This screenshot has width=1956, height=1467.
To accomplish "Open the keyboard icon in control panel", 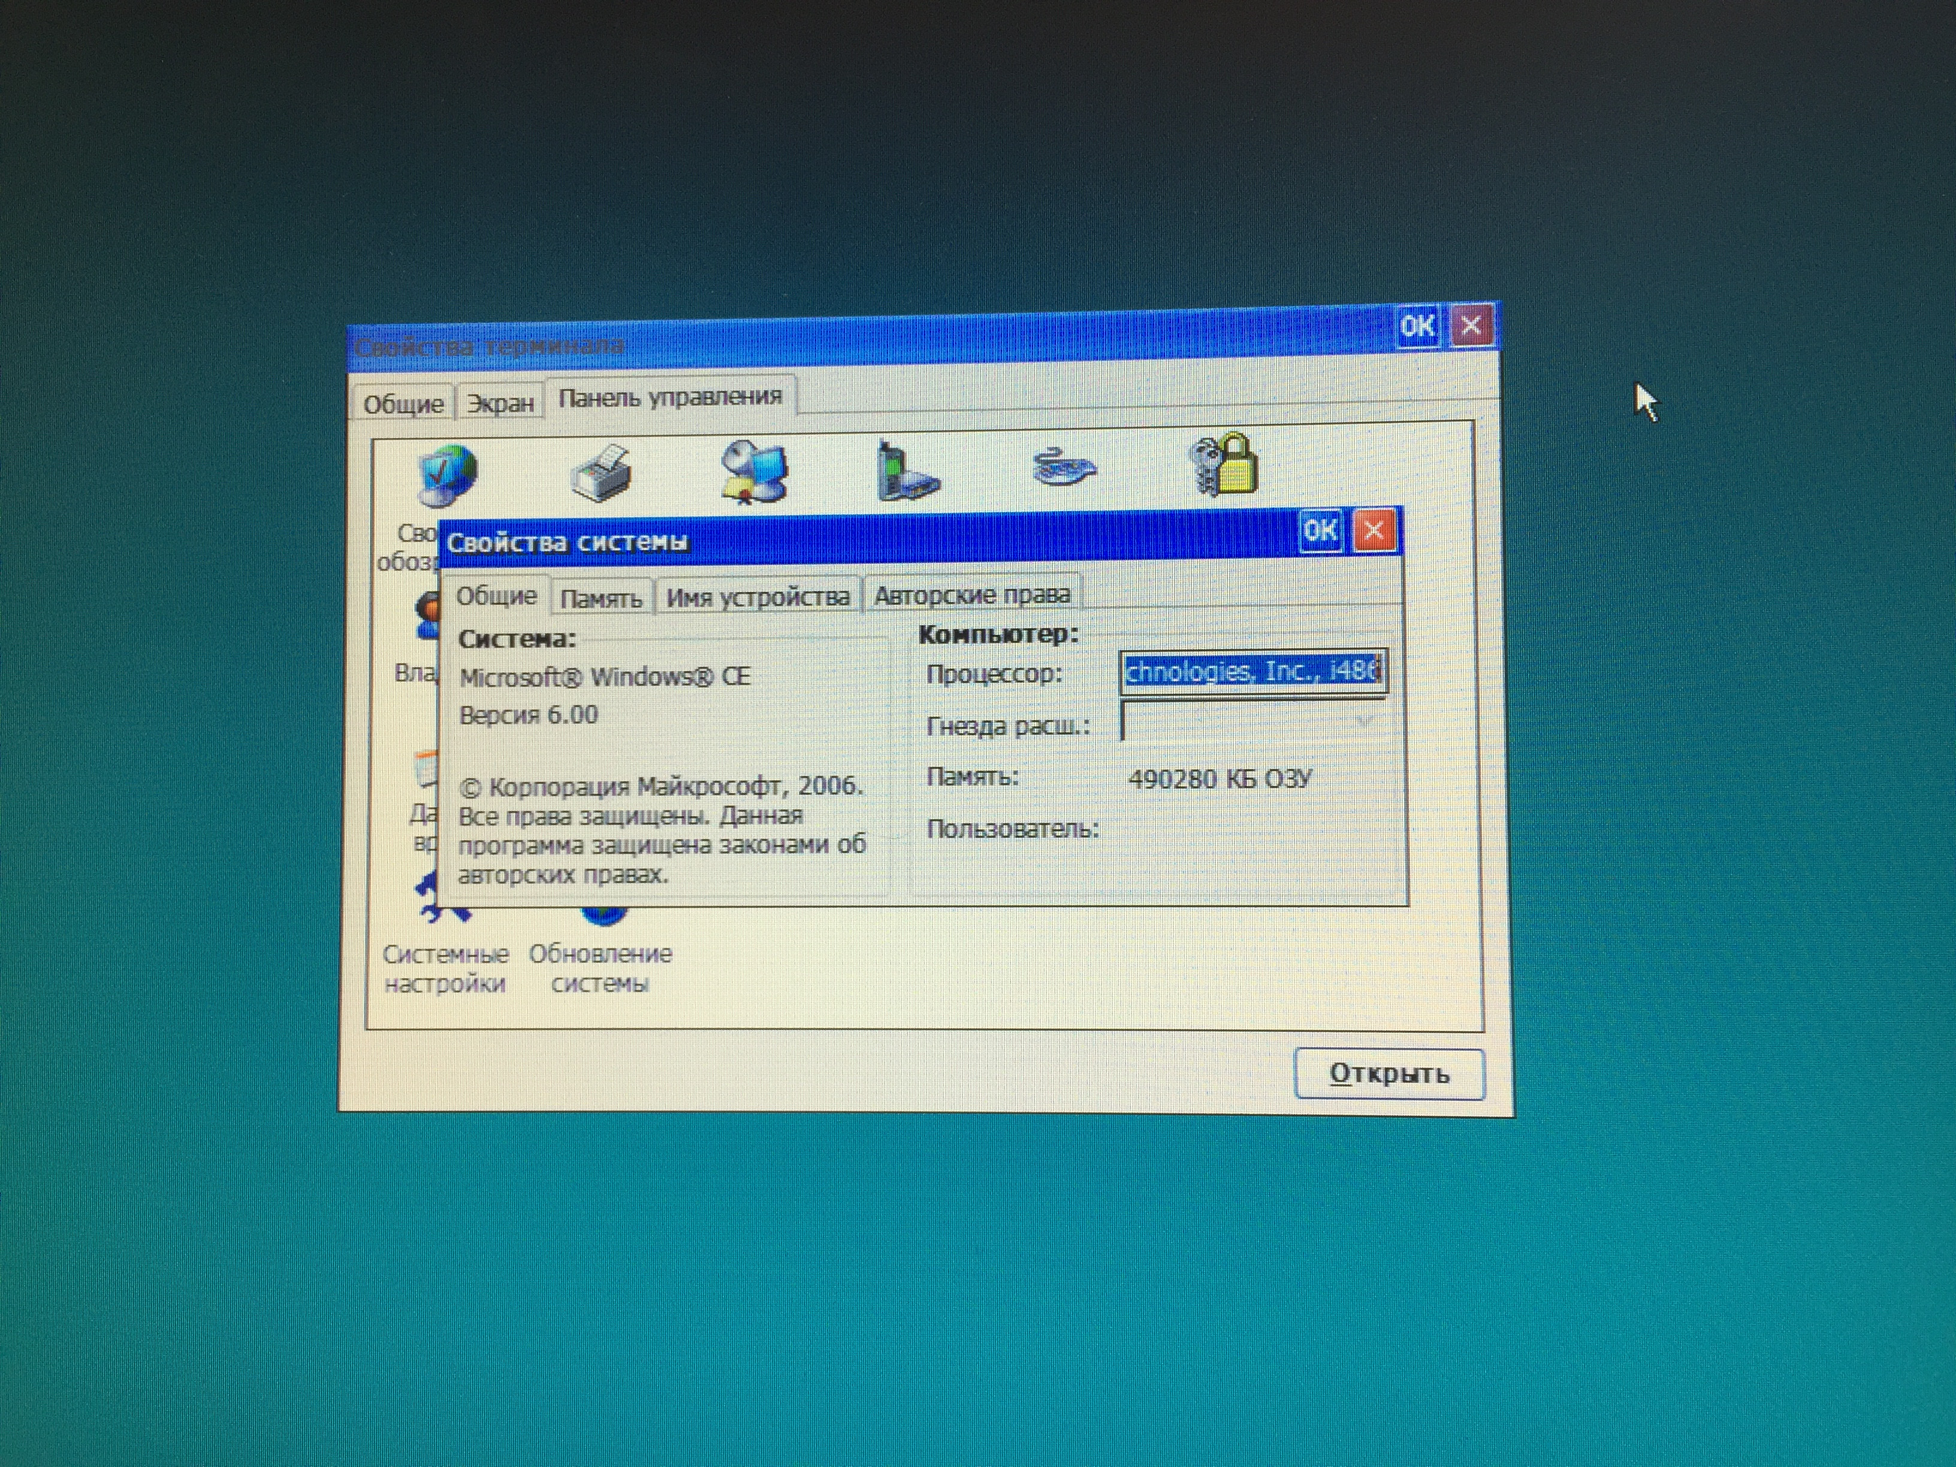I will [x=1064, y=467].
